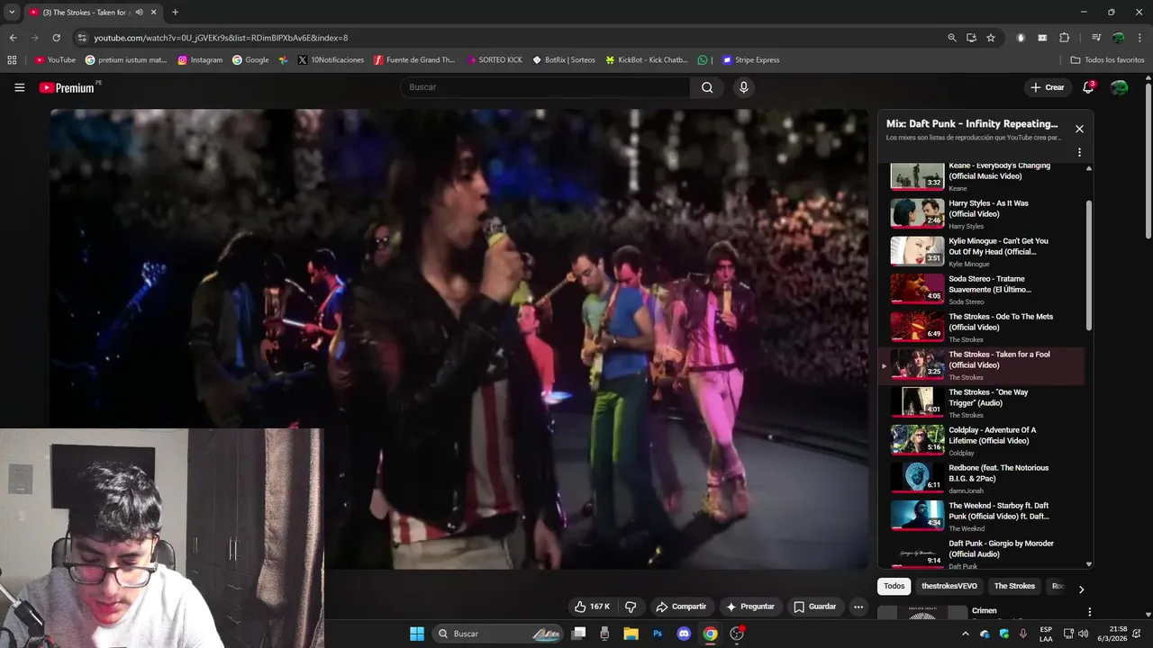Open a new Chrome tab
The image size is (1153, 648).
click(175, 13)
